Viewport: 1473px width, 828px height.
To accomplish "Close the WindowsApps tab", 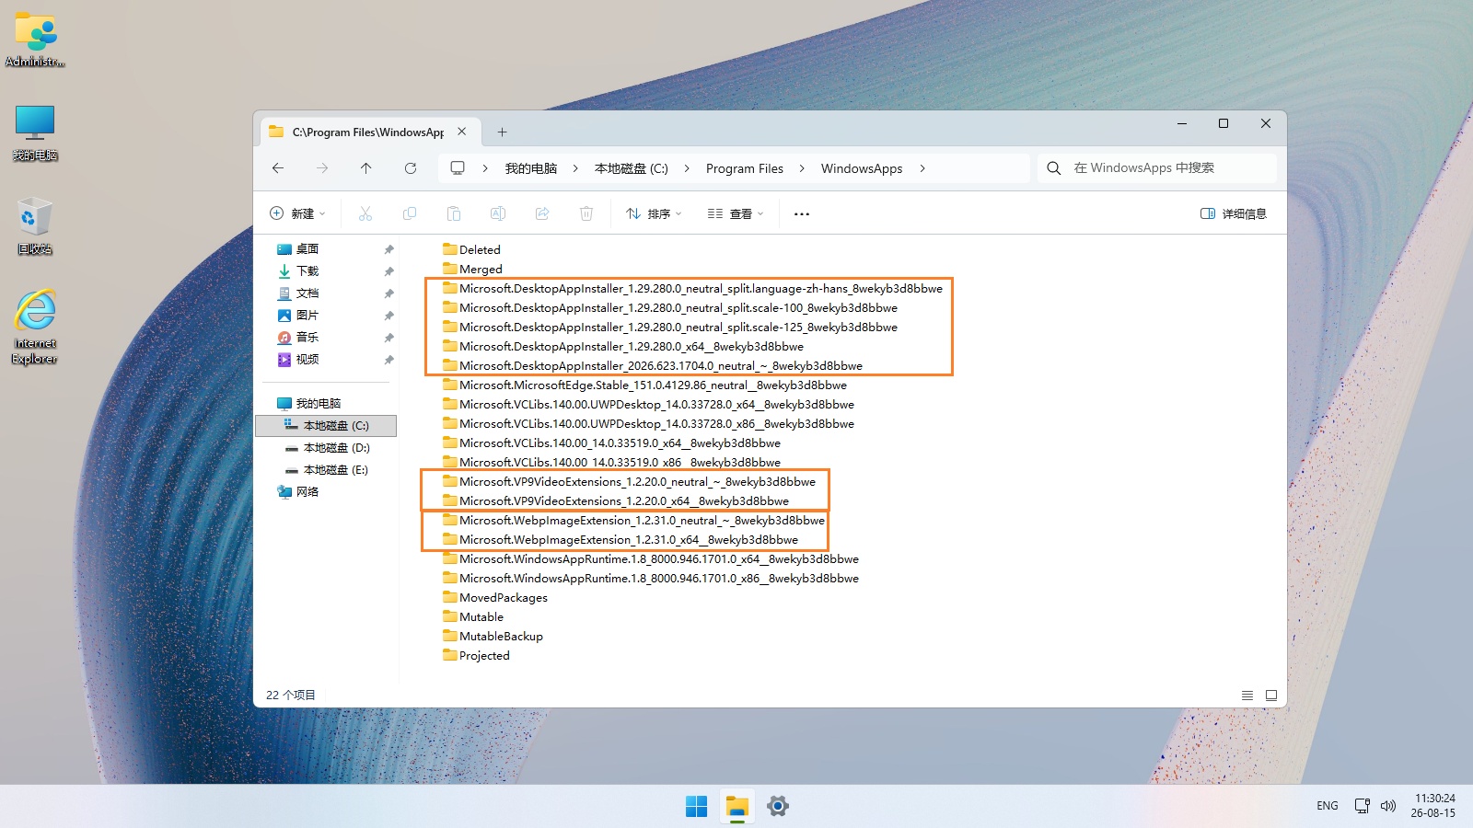I will pyautogui.click(x=462, y=132).
